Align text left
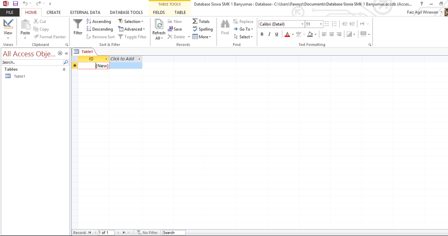This screenshot has width=448, height=236. click(x=323, y=34)
